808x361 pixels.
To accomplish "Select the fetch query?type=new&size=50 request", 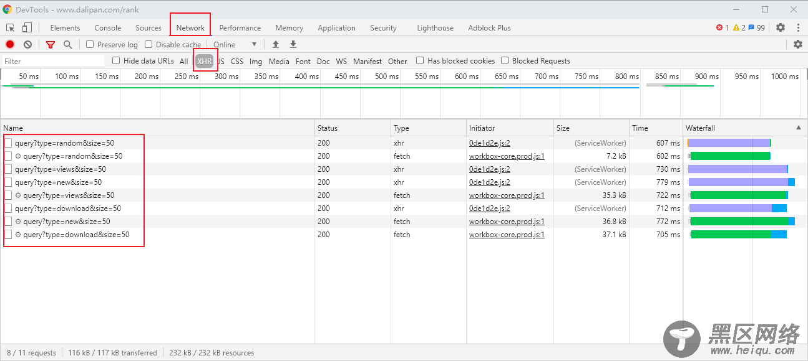I will pyautogui.click(x=67, y=222).
